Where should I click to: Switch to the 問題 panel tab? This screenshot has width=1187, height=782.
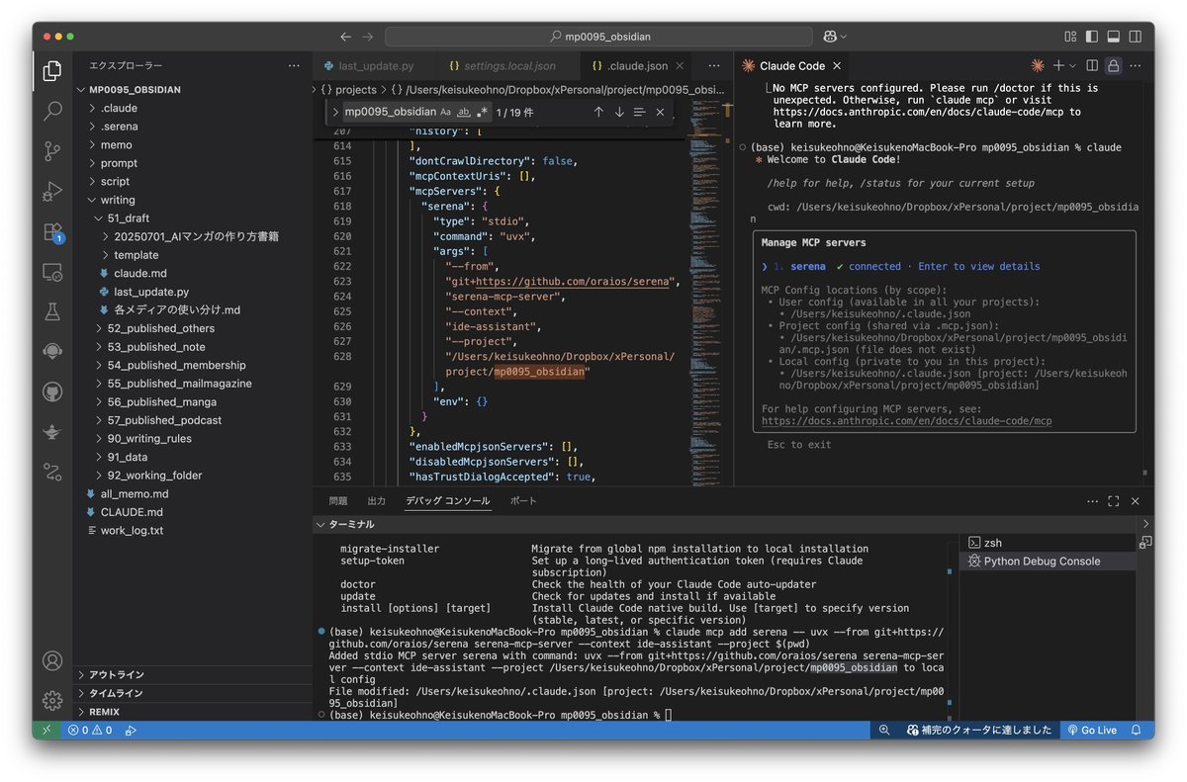pyautogui.click(x=337, y=500)
